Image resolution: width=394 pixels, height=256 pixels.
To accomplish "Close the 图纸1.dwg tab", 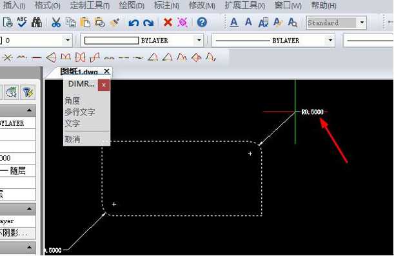I will [x=106, y=72].
